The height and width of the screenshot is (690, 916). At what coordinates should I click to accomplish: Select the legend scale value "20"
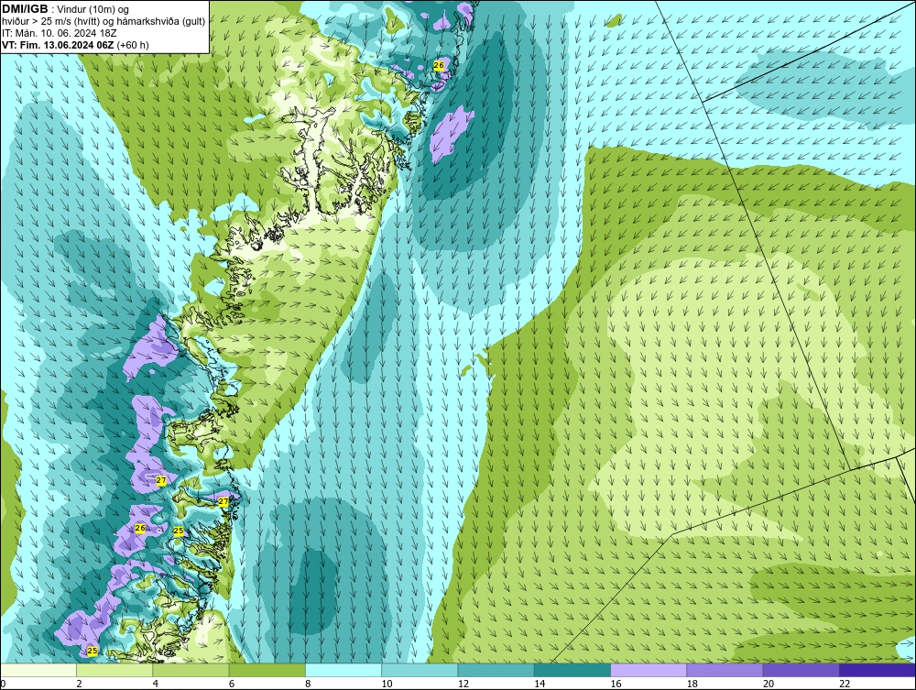[769, 684]
